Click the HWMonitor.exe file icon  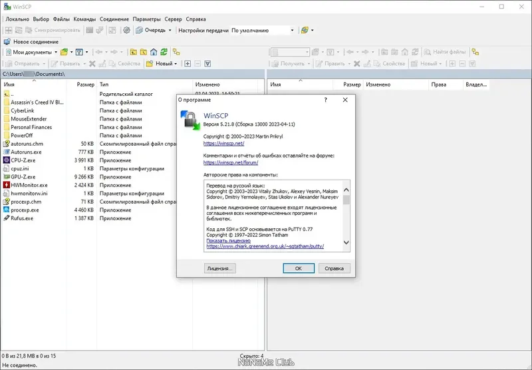(7, 185)
